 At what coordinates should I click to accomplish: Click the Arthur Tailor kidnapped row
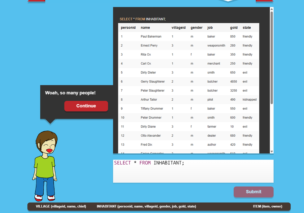(188, 100)
